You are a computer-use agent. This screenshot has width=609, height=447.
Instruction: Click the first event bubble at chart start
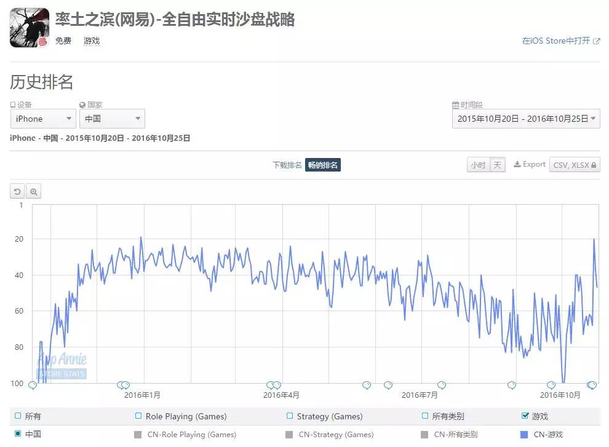[33, 385]
